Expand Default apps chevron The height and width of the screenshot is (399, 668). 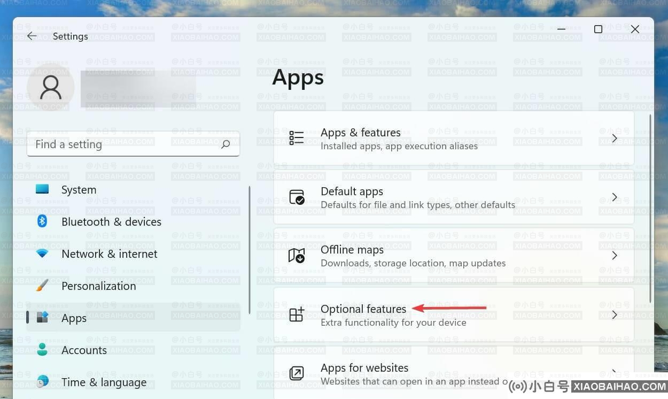click(x=615, y=197)
